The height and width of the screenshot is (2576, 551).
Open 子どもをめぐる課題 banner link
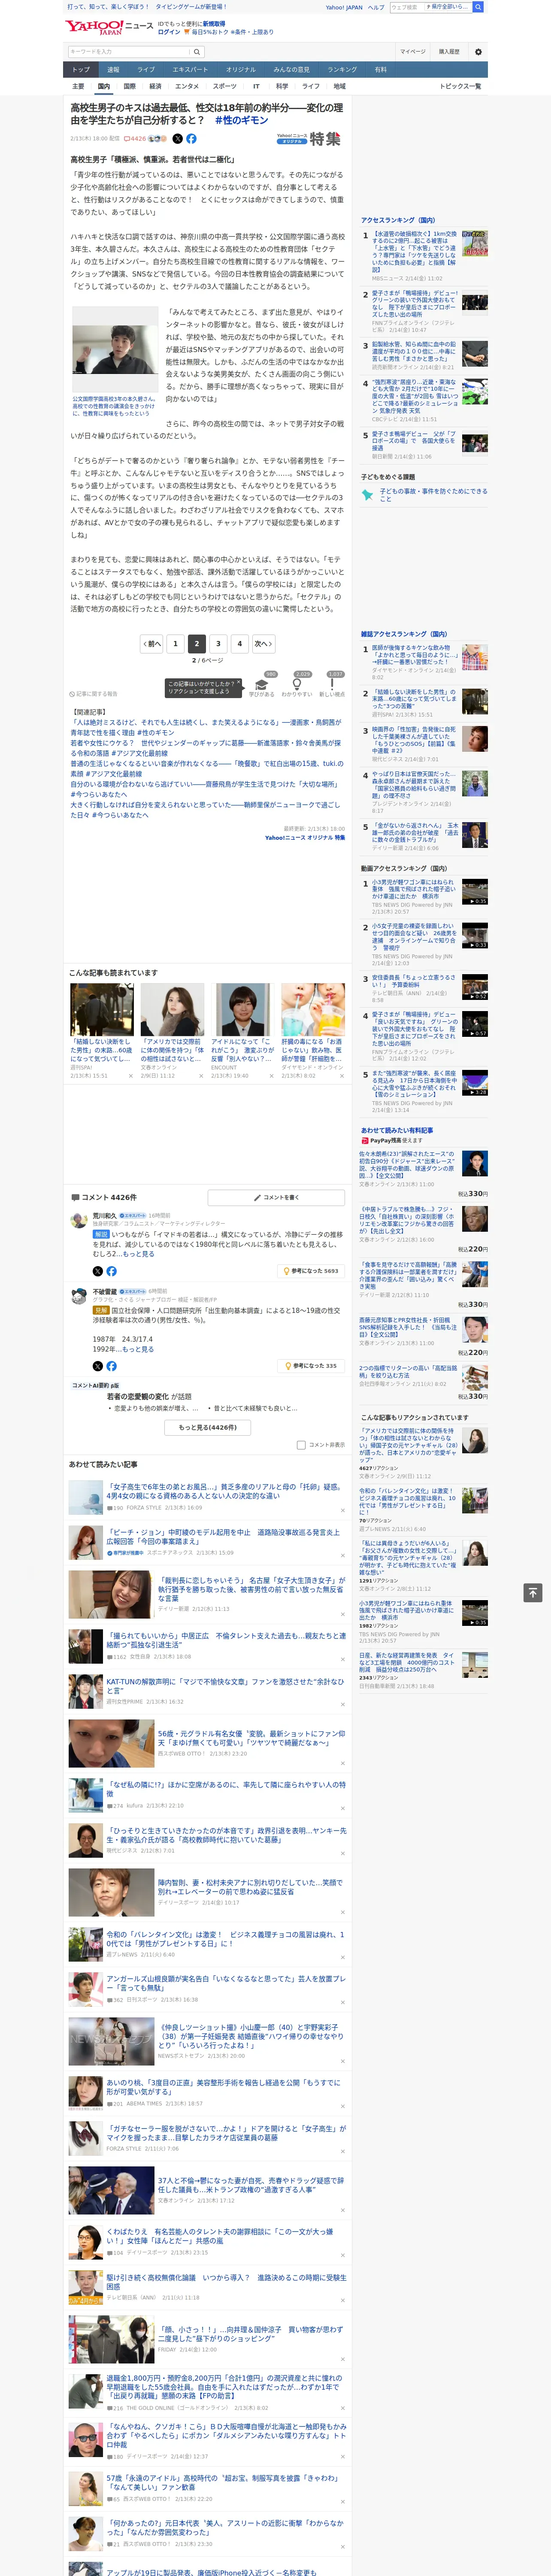coord(424,495)
